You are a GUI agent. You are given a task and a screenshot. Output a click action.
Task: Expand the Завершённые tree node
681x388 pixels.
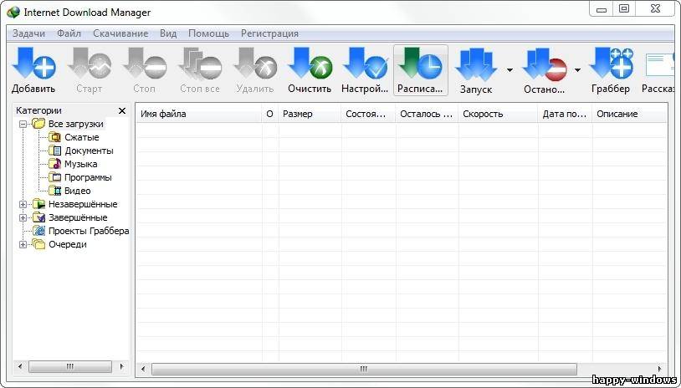[x=23, y=217]
